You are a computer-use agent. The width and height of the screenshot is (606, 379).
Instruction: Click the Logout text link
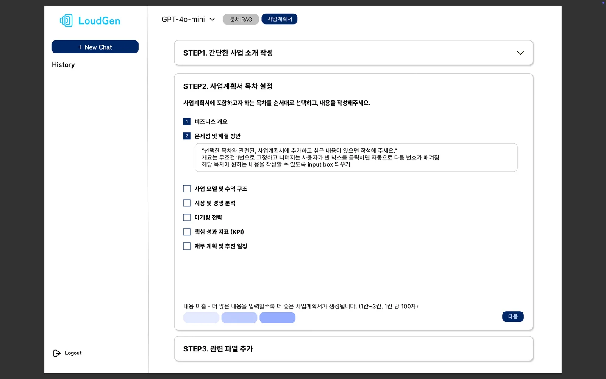[73, 353]
